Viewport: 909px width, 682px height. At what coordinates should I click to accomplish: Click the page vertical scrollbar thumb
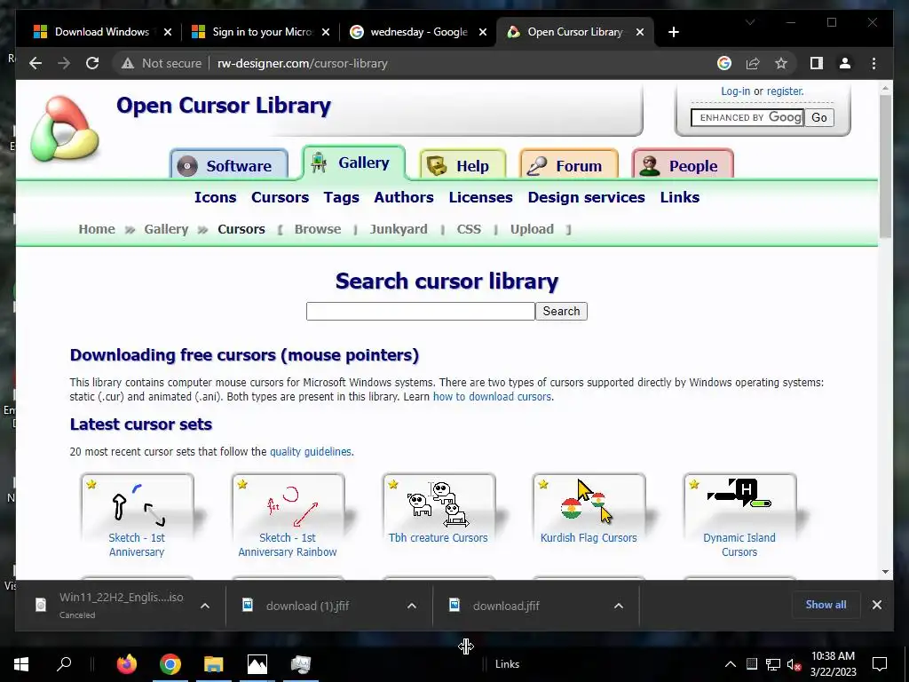885,166
